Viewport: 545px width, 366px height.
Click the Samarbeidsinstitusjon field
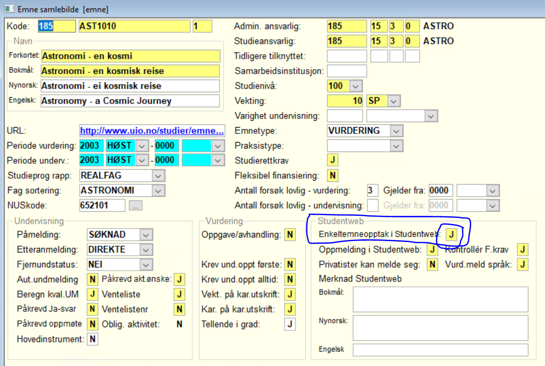347,71
